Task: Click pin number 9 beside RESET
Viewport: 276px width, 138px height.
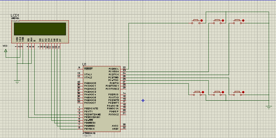Action: [79, 67]
